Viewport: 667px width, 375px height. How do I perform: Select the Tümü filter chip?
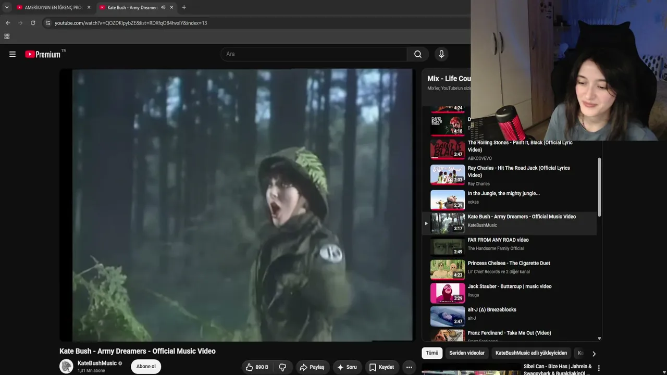[432, 353]
